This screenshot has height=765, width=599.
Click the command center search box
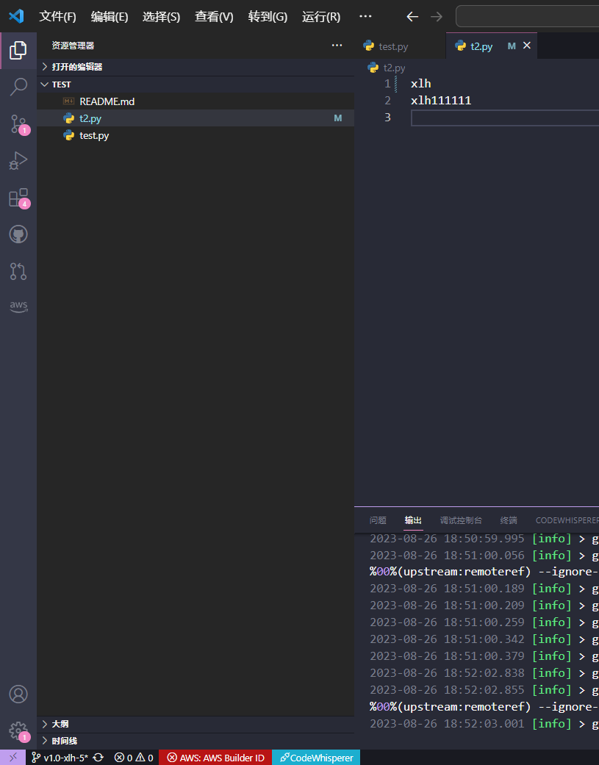(x=527, y=17)
